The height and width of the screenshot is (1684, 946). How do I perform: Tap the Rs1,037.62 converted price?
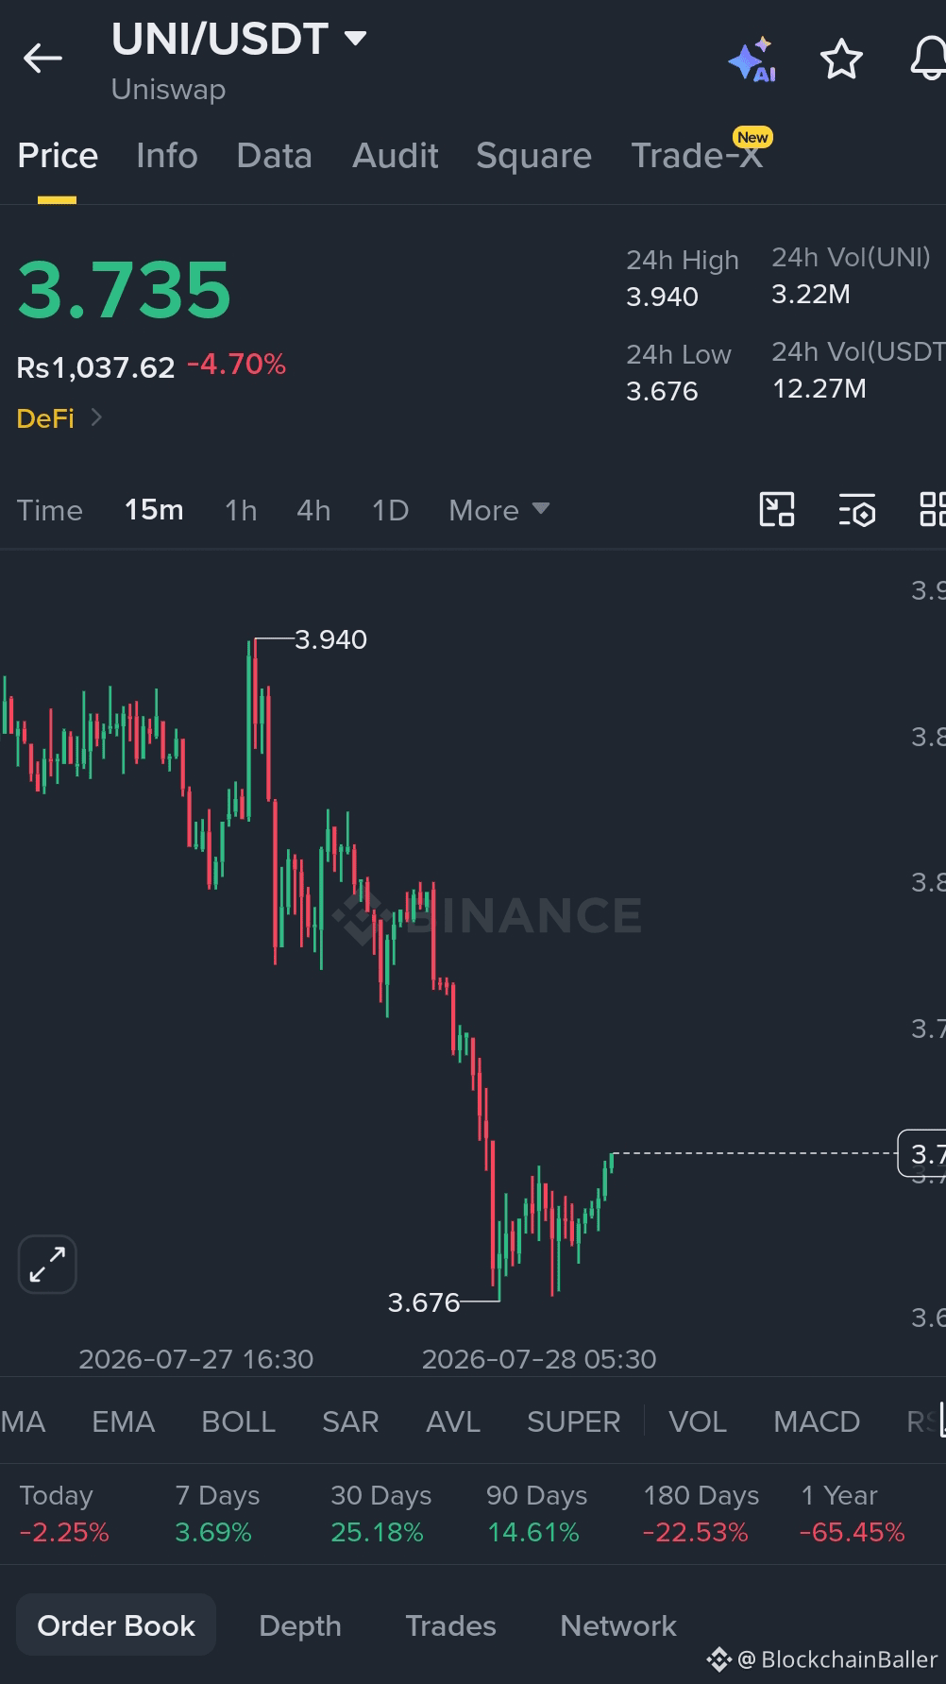(x=95, y=366)
